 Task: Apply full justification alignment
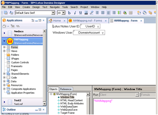[x=103, y=13]
